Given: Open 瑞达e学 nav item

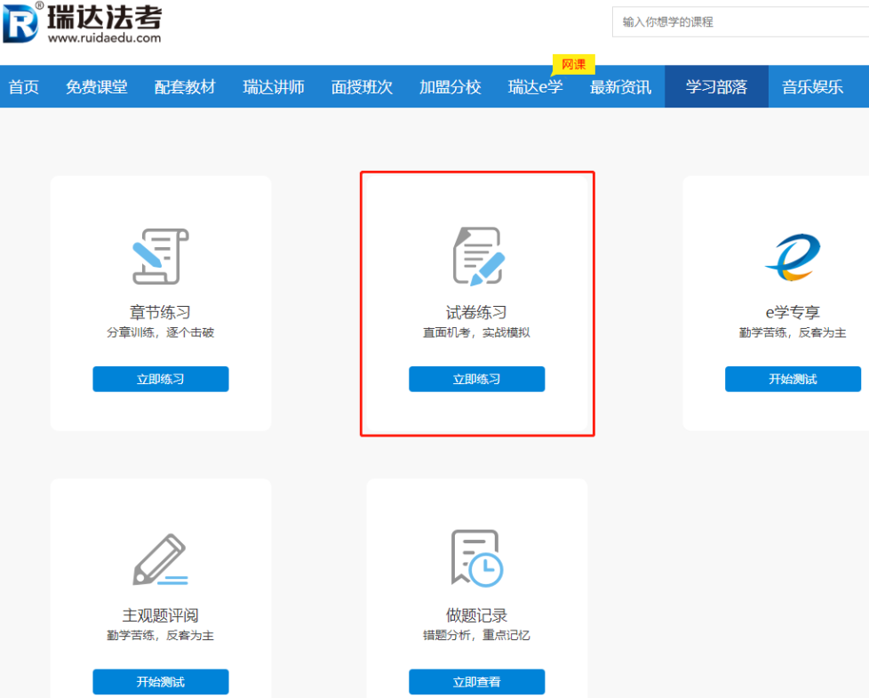Looking at the screenshot, I should 536,87.
